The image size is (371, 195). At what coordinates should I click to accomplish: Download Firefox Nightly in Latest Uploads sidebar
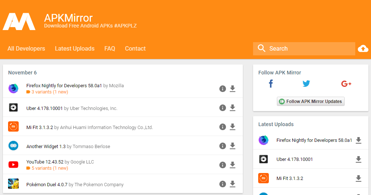tap(359, 140)
